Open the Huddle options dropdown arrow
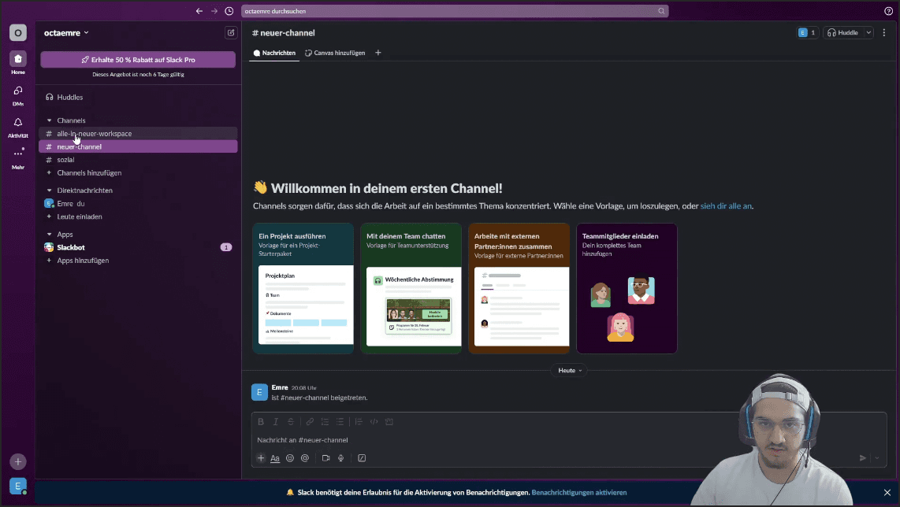The width and height of the screenshot is (900, 507). tap(868, 33)
